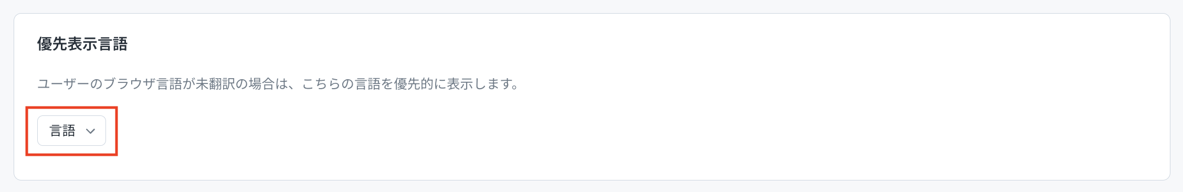Expand the priority display language selector
Screen dimensions: 1183x192
[x=71, y=131]
